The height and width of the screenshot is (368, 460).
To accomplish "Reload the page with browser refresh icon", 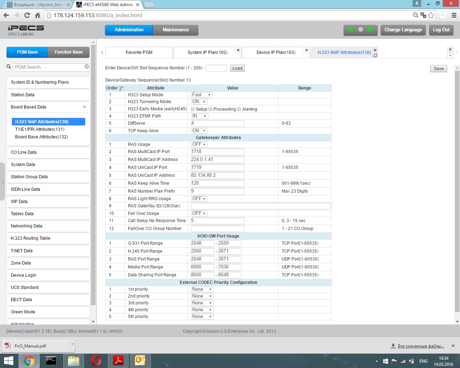I will (27, 15).
